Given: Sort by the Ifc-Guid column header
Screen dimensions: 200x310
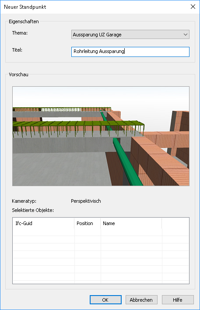Looking at the screenshot, I should tap(43, 223).
